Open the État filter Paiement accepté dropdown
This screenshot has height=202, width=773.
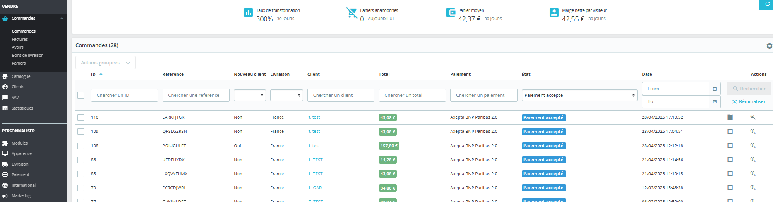pyautogui.click(x=579, y=95)
